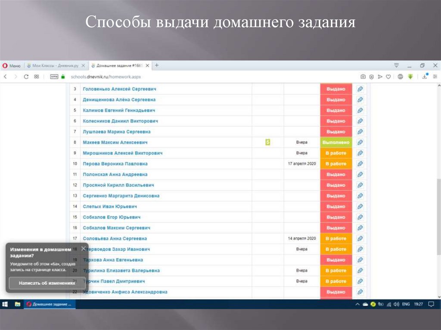Open the Opera Меню button
The image size is (441, 330).
pyautogui.click(x=12, y=66)
